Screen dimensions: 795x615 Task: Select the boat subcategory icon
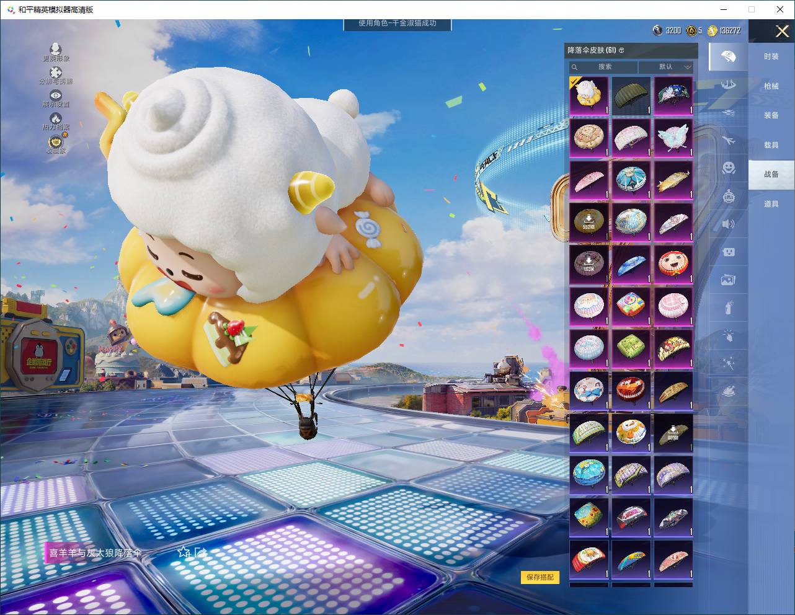(729, 85)
